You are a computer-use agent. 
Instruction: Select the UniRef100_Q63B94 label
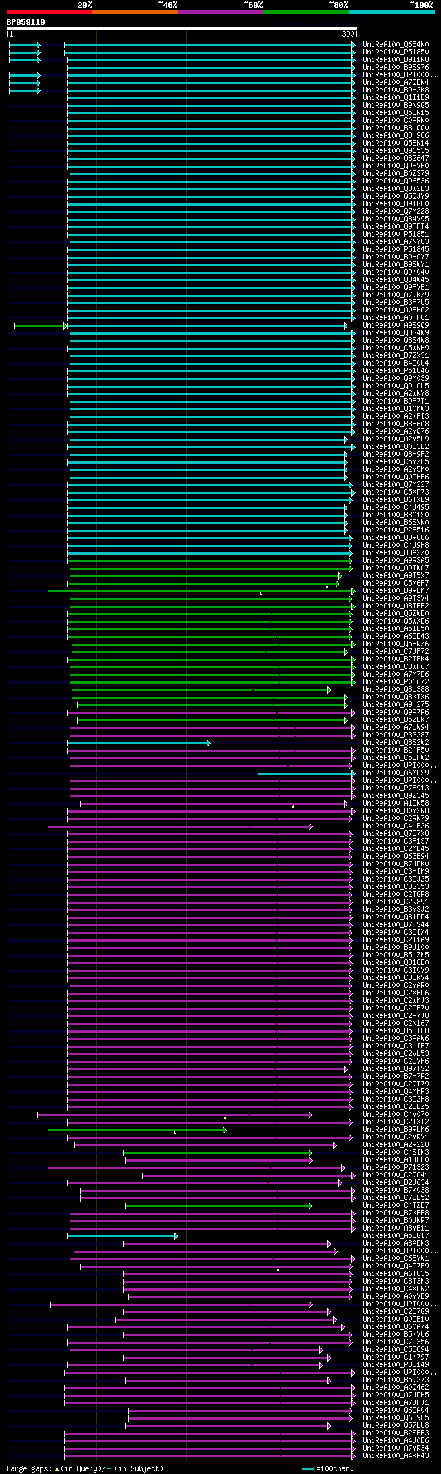396,857
